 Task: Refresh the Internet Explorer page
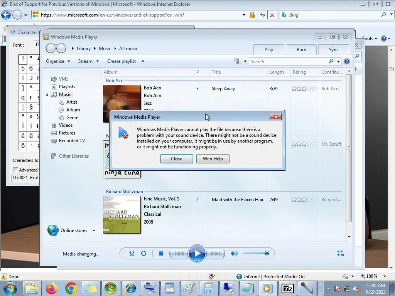(262, 15)
